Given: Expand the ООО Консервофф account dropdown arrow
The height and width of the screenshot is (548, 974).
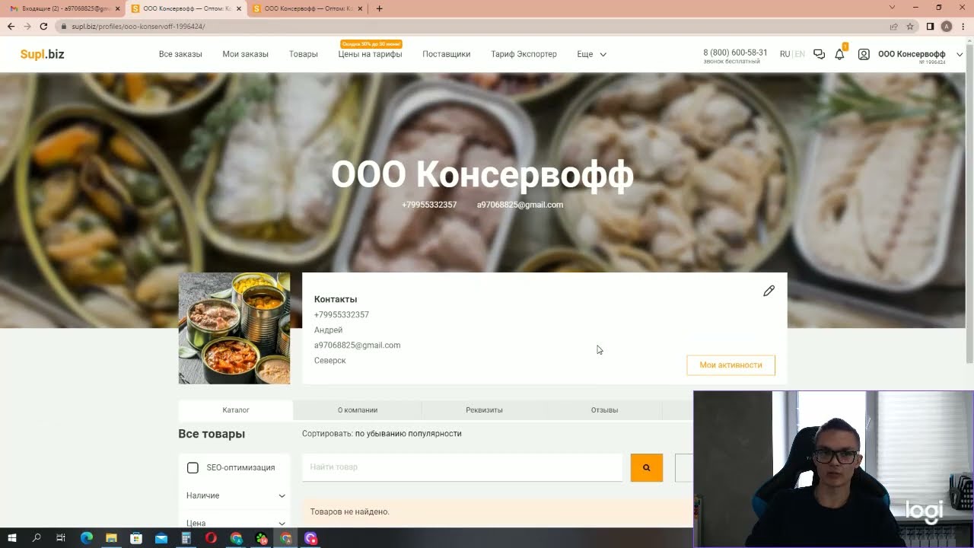Looking at the screenshot, I should (x=960, y=54).
